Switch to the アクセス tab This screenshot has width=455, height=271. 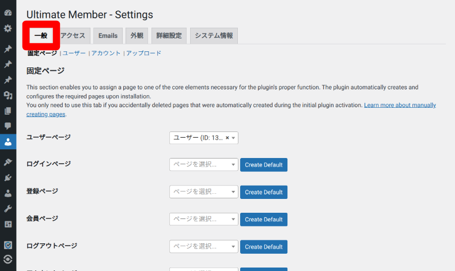click(73, 36)
